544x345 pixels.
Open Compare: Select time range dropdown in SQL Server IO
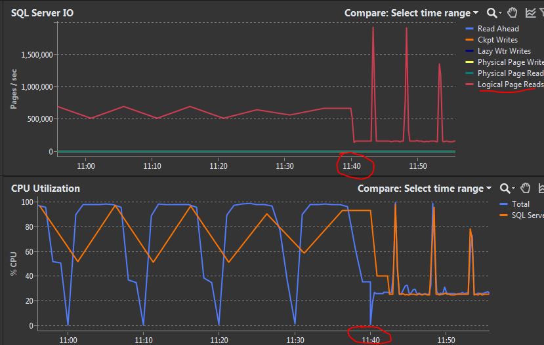coord(411,13)
